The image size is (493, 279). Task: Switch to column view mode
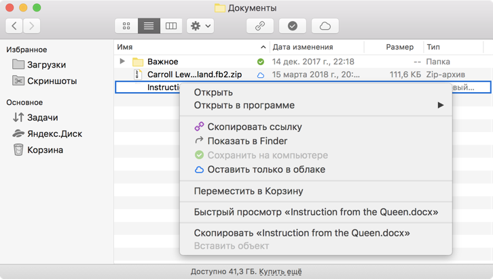click(171, 26)
